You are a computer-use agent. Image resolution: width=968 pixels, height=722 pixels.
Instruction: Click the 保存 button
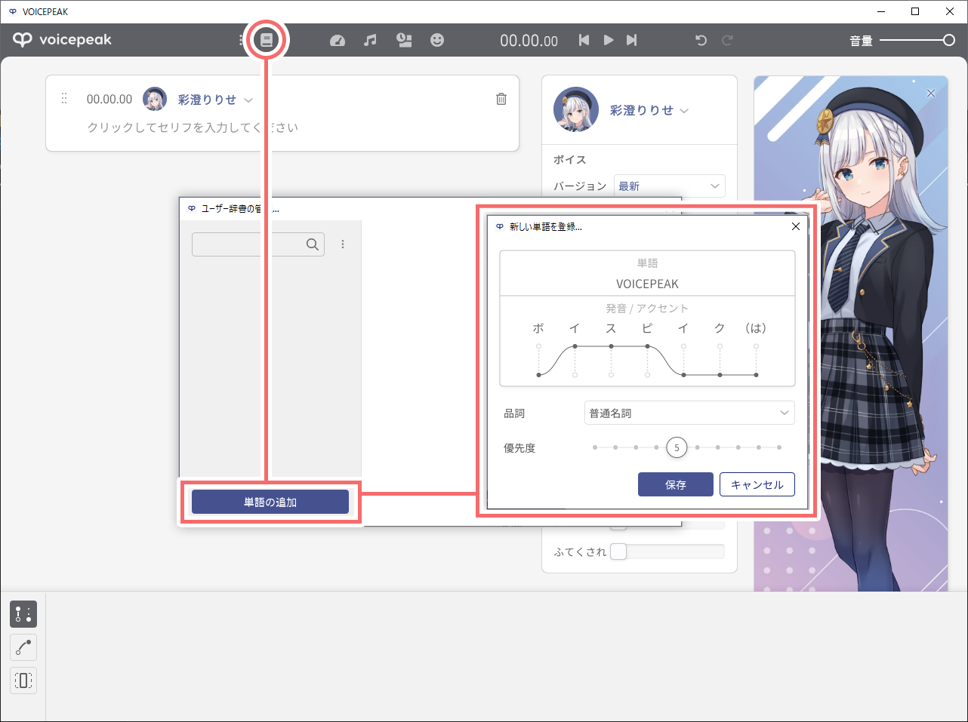(675, 485)
